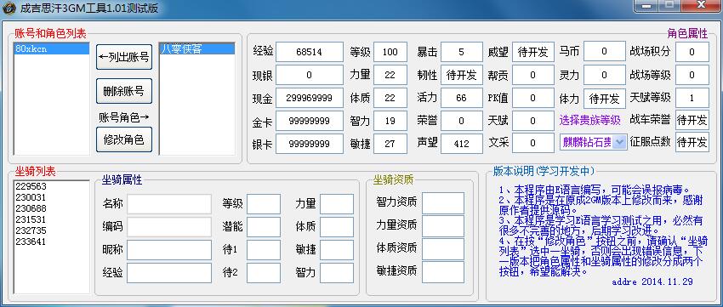Click the 删除账号 button
The height and width of the screenshot is (307, 723).
(x=124, y=91)
